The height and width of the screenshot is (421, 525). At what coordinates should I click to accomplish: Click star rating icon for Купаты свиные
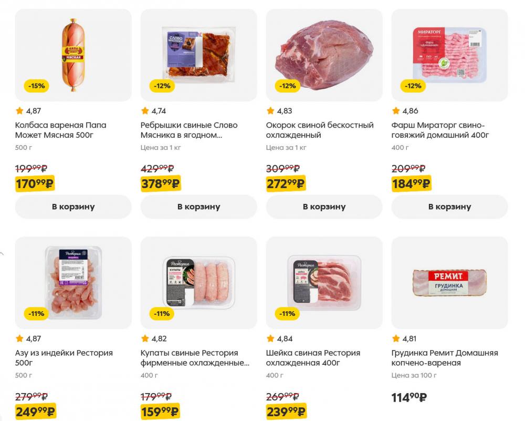pos(145,338)
